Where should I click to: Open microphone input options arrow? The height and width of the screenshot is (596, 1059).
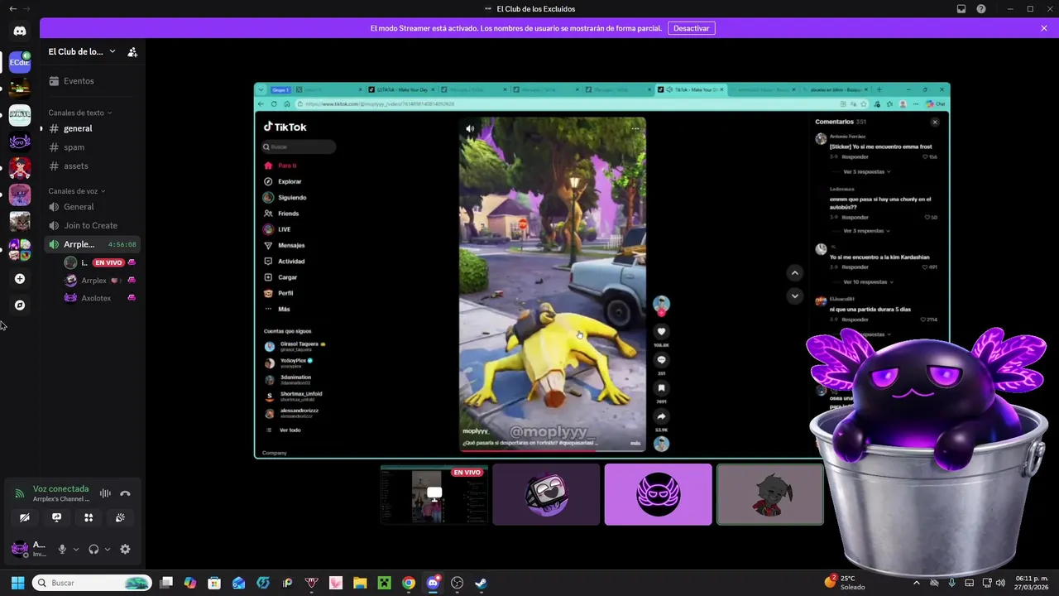pyautogui.click(x=76, y=549)
